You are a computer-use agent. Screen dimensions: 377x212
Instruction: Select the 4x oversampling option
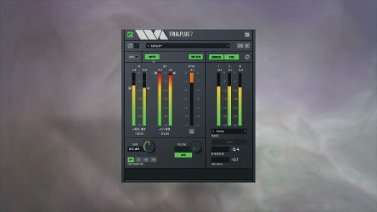pos(146,160)
